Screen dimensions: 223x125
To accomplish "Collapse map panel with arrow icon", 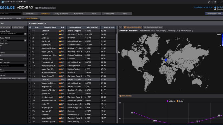I will pyautogui.click(x=121, y=27).
